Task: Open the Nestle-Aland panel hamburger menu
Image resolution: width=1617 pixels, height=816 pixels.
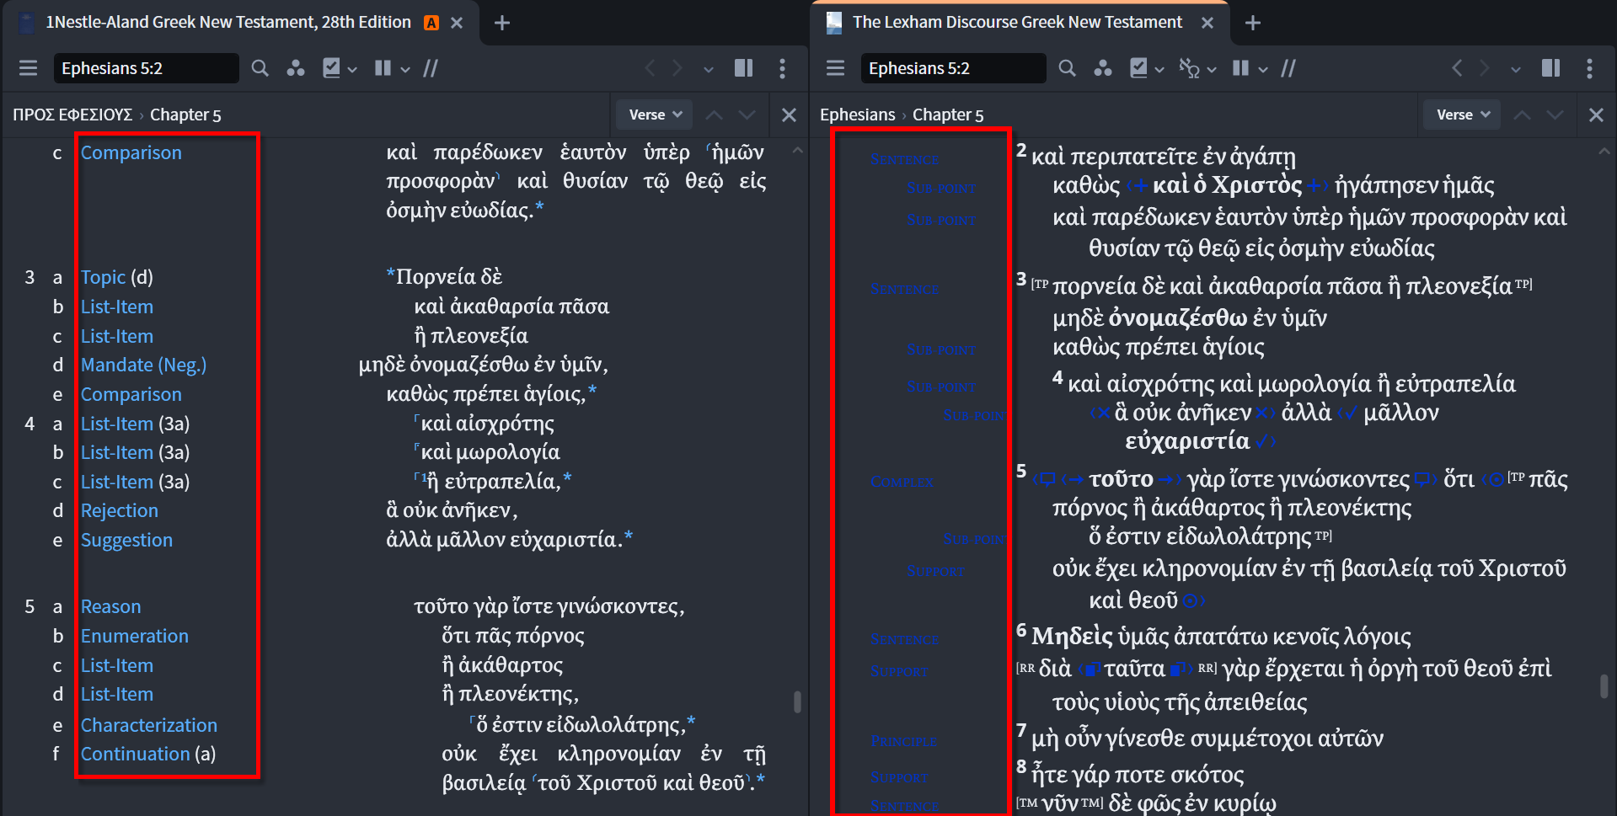Action: [x=29, y=68]
